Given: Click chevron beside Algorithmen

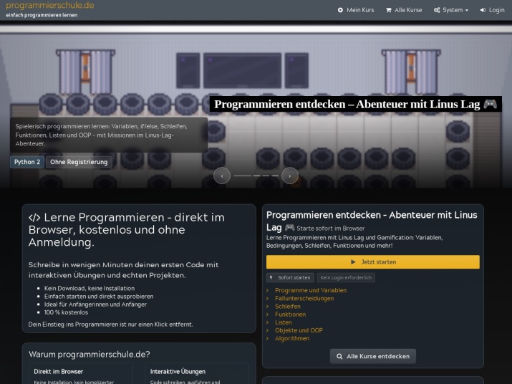Looking at the screenshot, I should click(x=267, y=338).
